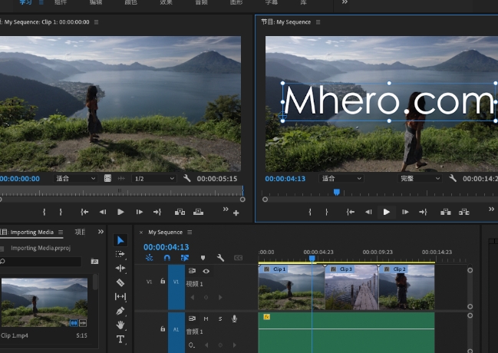498x353 pixels.
Task: Click Program monitor blue playhead slider
Action: tap(337, 192)
